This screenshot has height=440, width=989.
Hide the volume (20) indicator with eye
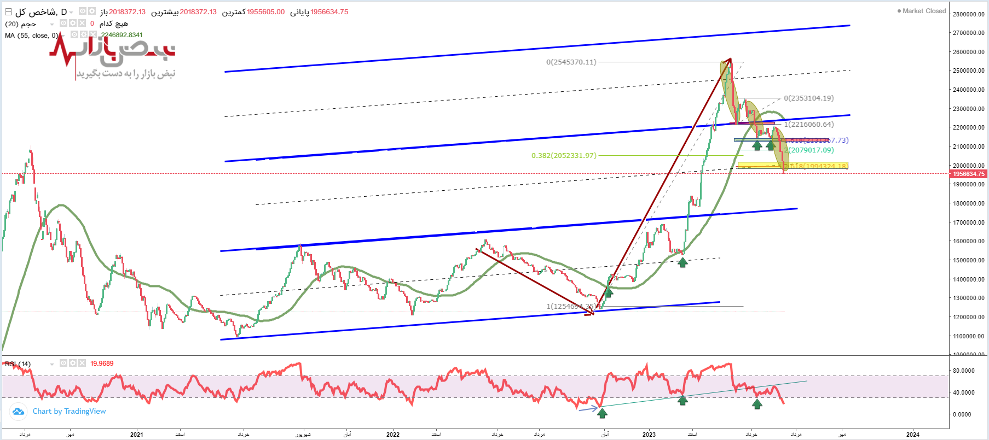(63, 24)
